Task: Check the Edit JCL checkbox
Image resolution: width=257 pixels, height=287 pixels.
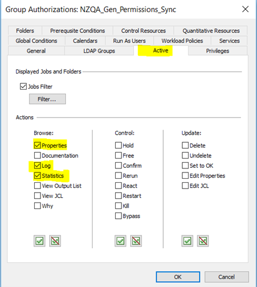Action: 185,186
